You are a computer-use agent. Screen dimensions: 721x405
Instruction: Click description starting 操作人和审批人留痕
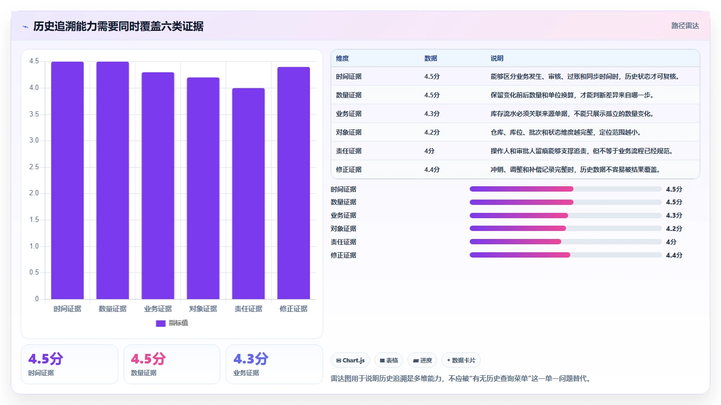tap(581, 151)
